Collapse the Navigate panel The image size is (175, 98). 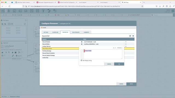26,20
